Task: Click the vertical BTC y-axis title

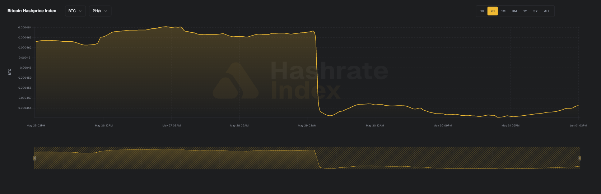Action: click(10, 72)
